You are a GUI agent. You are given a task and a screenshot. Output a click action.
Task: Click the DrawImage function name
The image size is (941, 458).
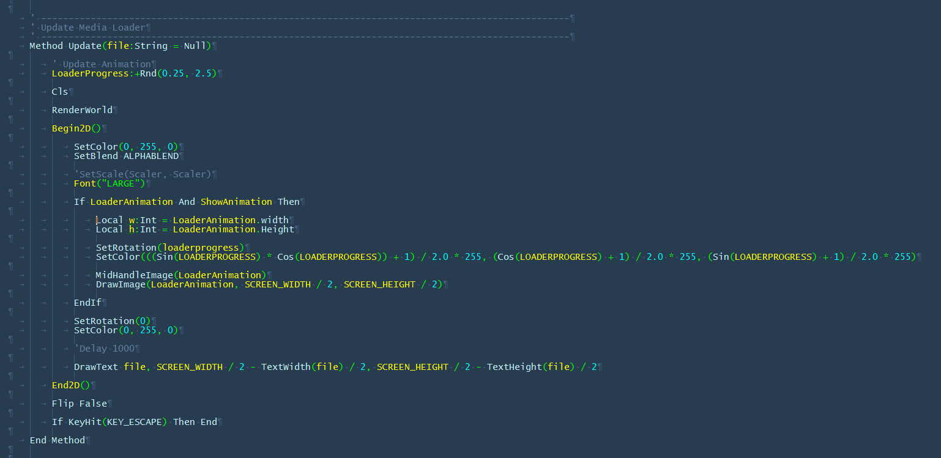tap(120, 284)
